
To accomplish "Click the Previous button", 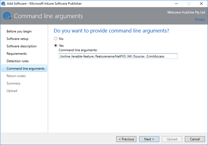I will [x=126, y=139].
